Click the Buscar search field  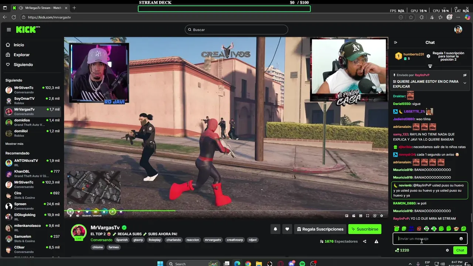(x=236, y=30)
